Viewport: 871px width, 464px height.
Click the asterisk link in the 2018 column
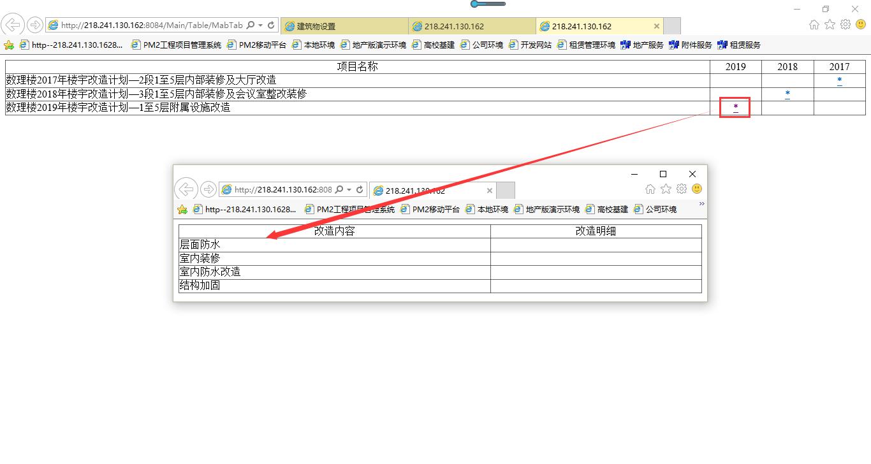point(787,94)
